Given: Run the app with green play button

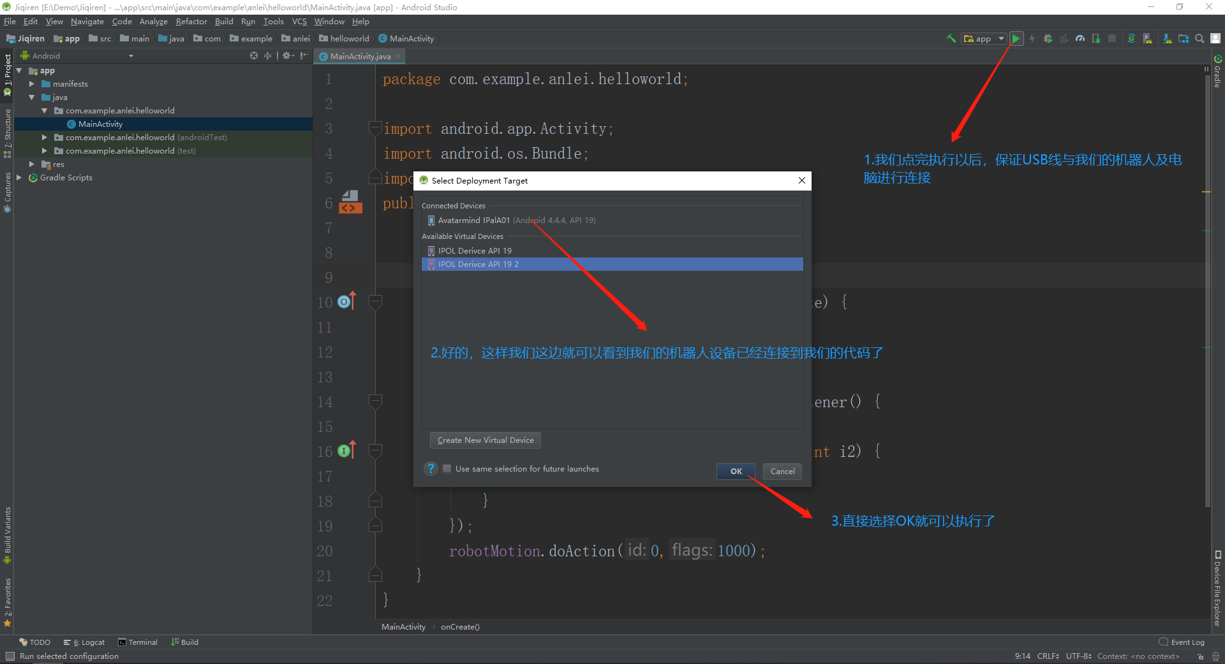Looking at the screenshot, I should [x=1016, y=39].
